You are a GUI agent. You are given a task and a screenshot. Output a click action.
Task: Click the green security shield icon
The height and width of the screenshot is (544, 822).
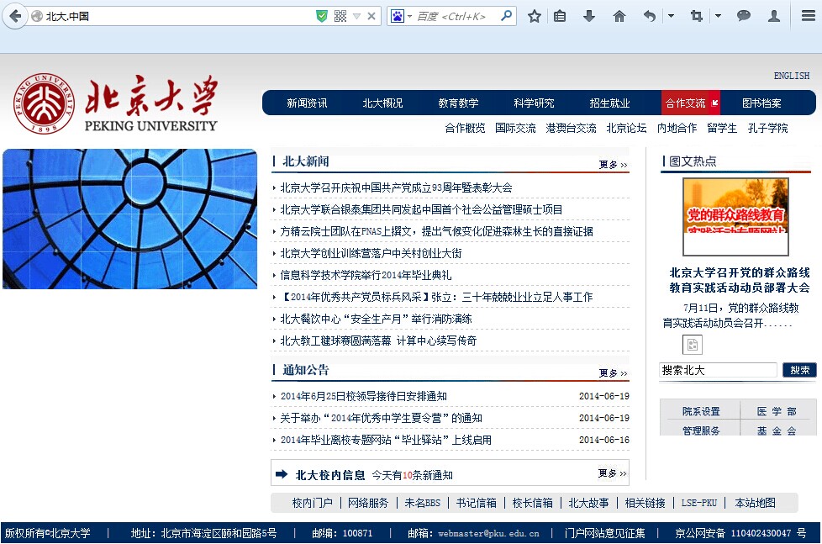click(x=322, y=16)
